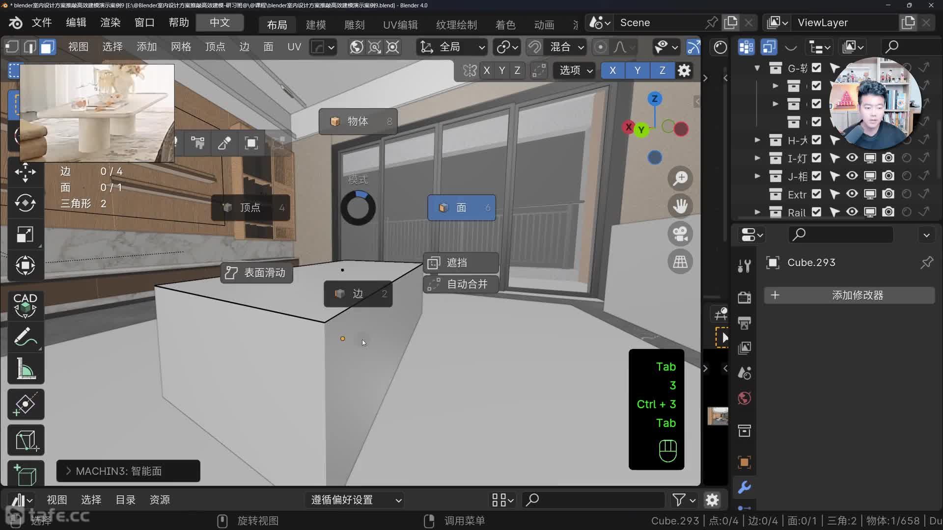This screenshot has width=943, height=530.
Task: Uncheck the J-相 collection checkbox
Action: click(816, 176)
